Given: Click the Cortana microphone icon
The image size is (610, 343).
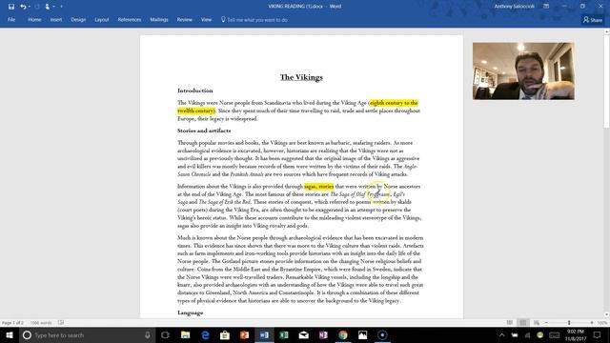Looking at the screenshot, I should pos(148,334).
